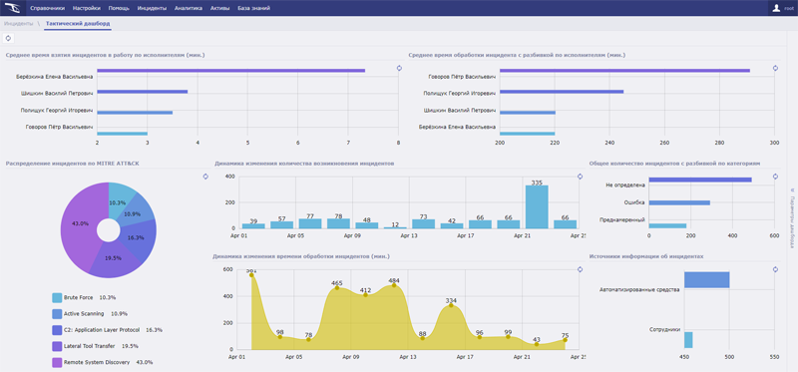
Task: Click the 484 data point marker
Action: pyautogui.click(x=394, y=285)
